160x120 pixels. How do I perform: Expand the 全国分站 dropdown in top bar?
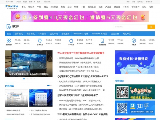[47, 2]
